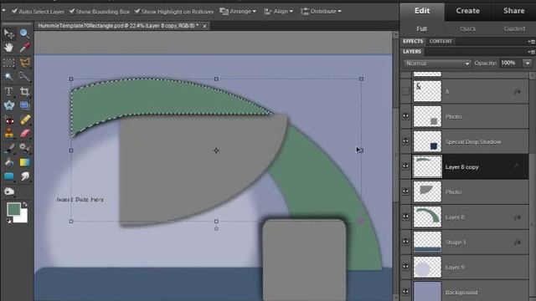Image resolution: width=536 pixels, height=301 pixels.
Task: Select the Rectangular Marquee tool
Action: coord(9,63)
